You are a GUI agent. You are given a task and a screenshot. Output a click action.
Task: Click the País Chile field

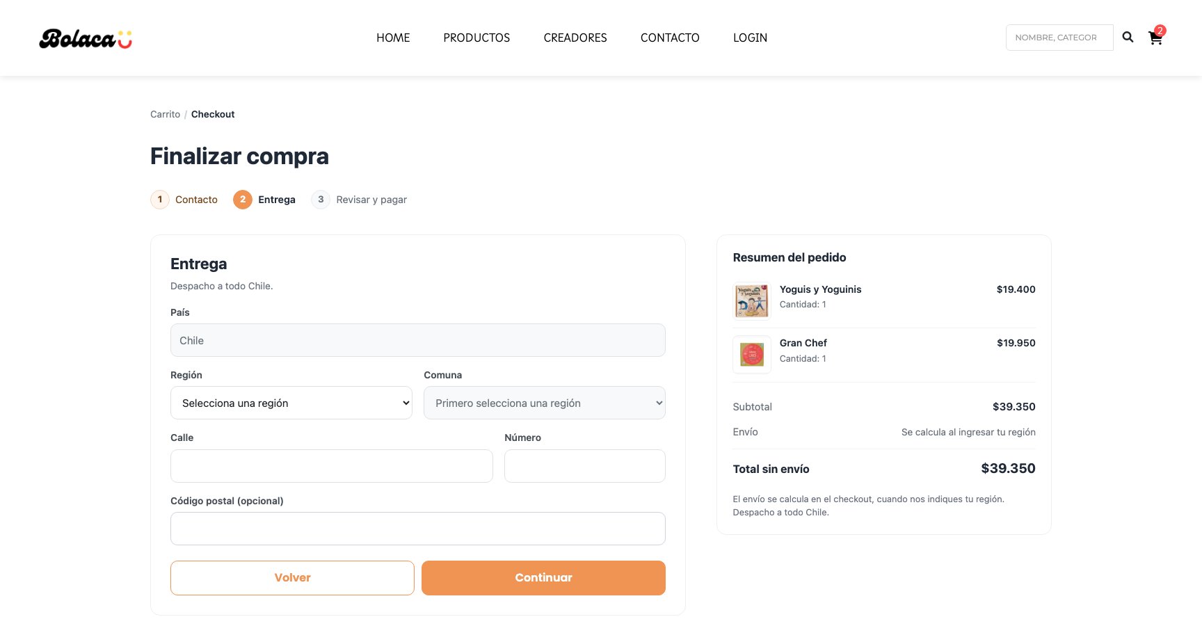[x=418, y=340]
